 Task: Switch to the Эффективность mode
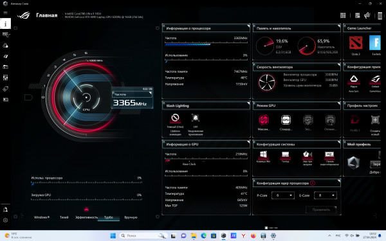(x=86, y=217)
